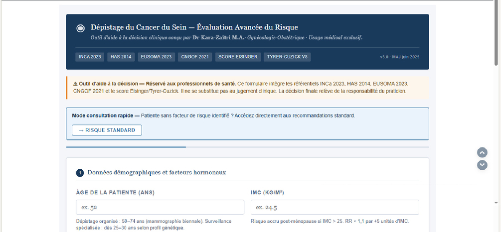
Task: Select the HAS 2014 reference tag
Action: (121, 57)
